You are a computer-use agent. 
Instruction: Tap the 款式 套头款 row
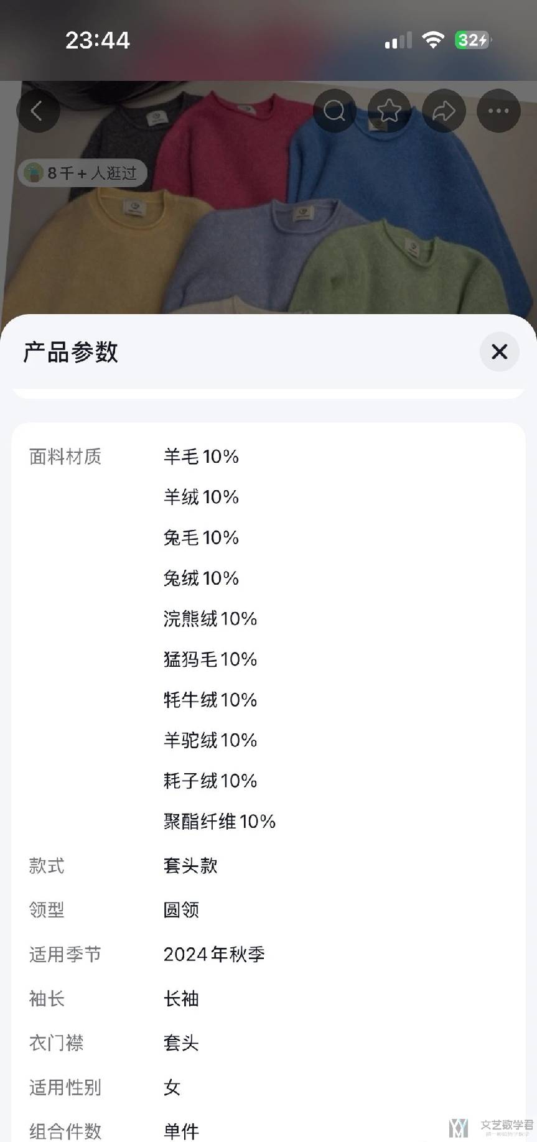tap(190, 866)
